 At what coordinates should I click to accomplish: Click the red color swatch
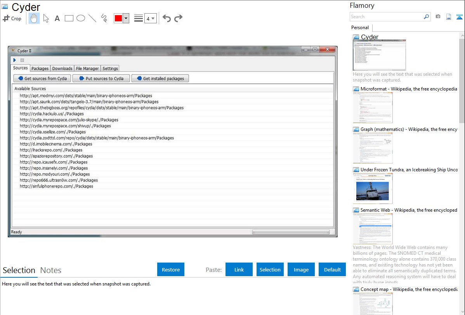click(x=118, y=18)
